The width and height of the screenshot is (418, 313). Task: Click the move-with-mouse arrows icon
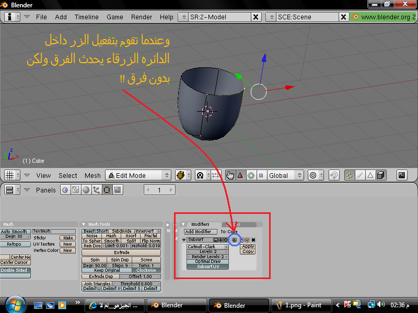[216, 175]
